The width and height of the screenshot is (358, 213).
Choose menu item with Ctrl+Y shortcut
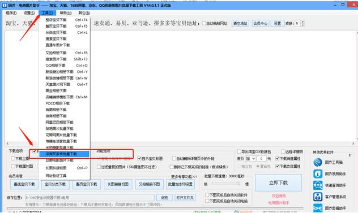point(65,72)
